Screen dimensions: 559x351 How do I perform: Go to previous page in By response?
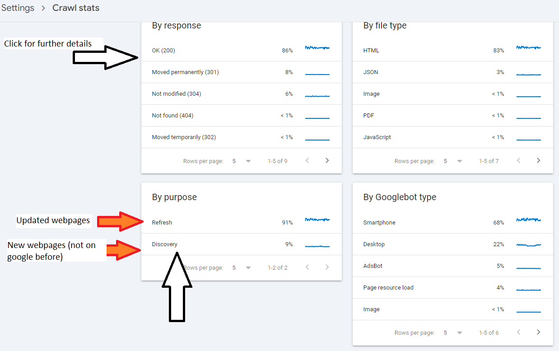tap(307, 160)
